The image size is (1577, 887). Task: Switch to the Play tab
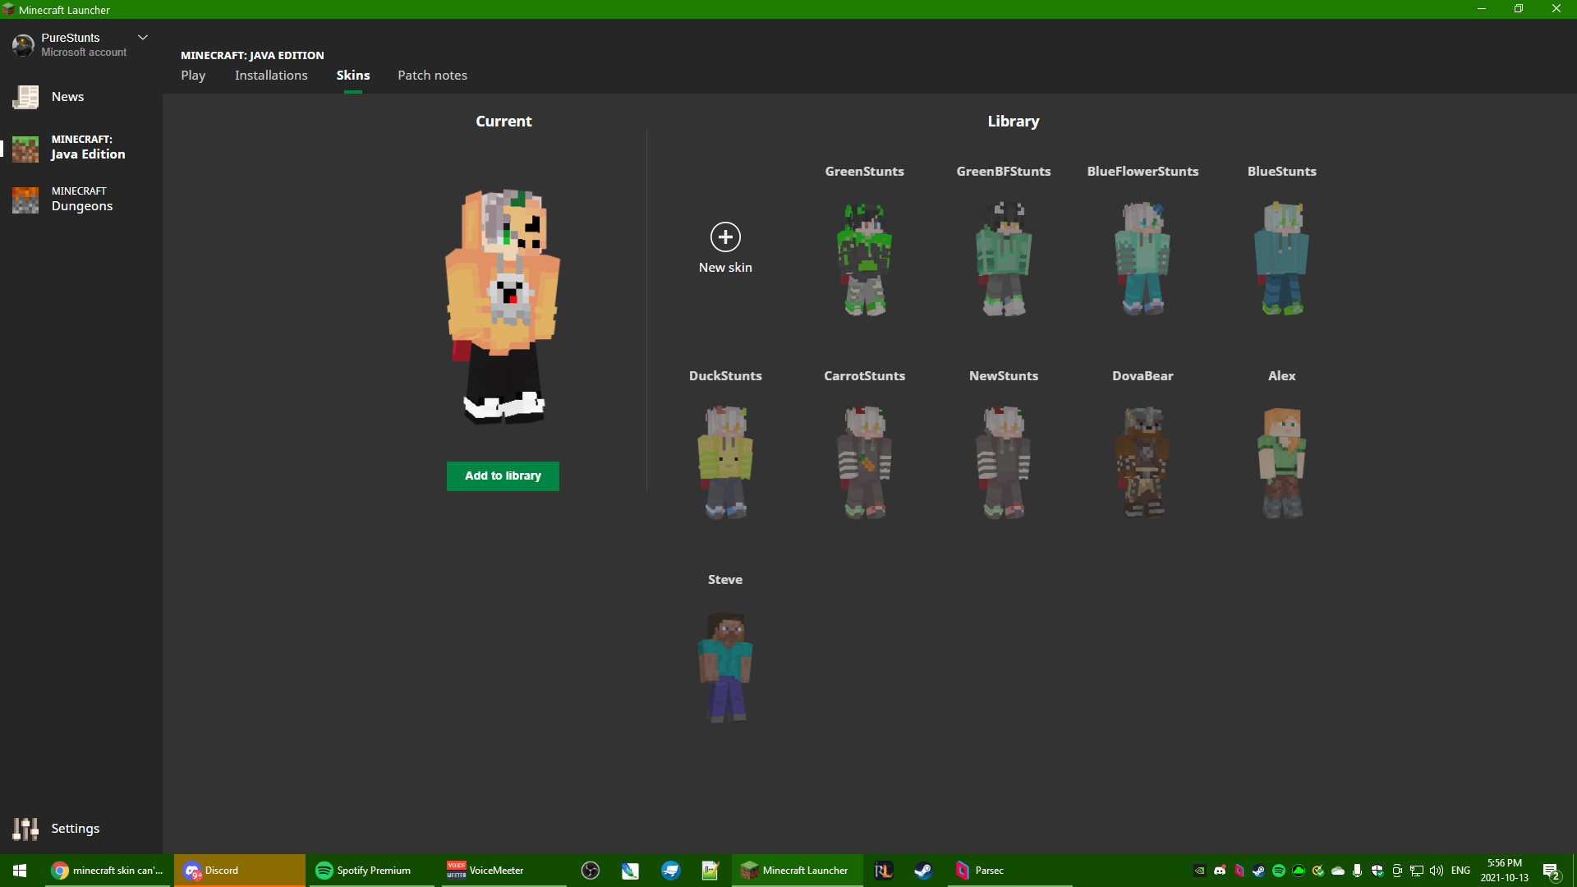click(193, 76)
